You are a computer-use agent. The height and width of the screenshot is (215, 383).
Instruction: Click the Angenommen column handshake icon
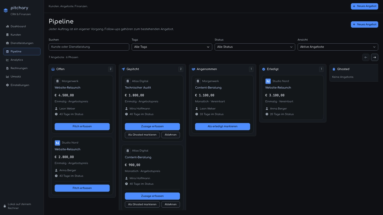click(193, 69)
